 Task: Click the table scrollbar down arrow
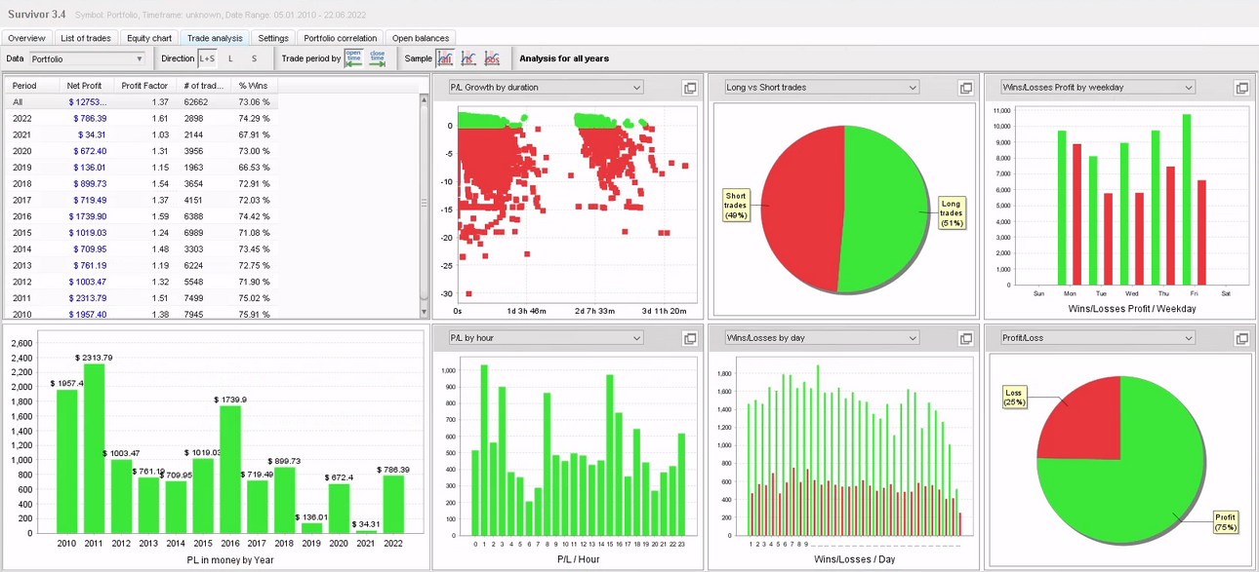[x=424, y=312]
